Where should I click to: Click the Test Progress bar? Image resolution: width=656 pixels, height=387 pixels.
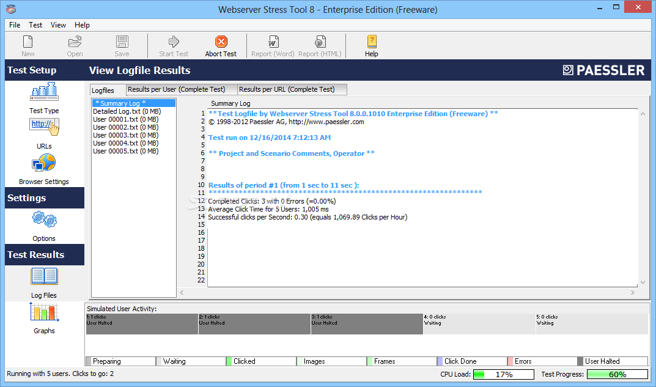(617, 374)
